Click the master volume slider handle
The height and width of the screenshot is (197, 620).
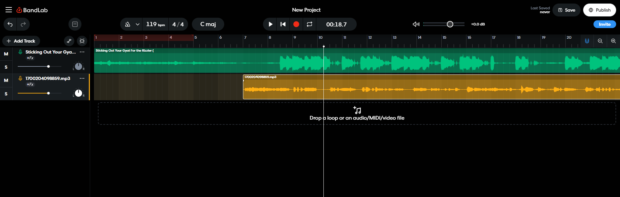coord(450,24)
